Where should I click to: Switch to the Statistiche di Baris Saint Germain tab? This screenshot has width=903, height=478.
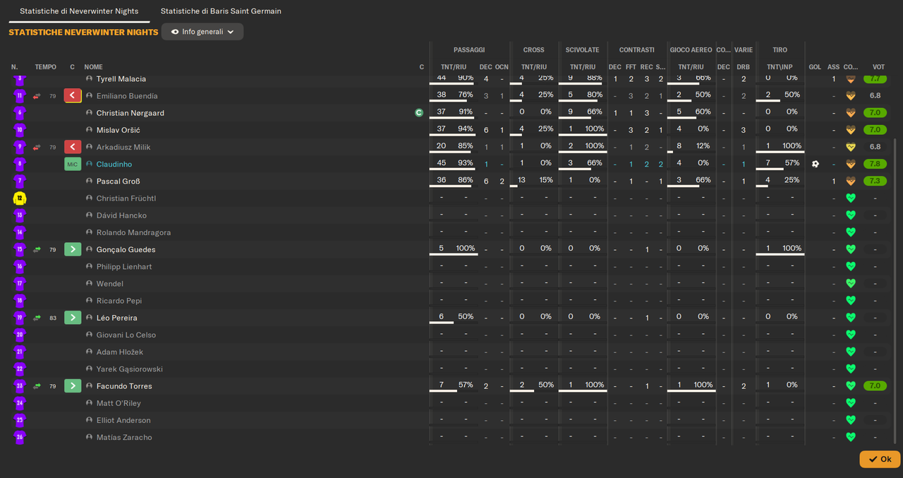[221, 11]
